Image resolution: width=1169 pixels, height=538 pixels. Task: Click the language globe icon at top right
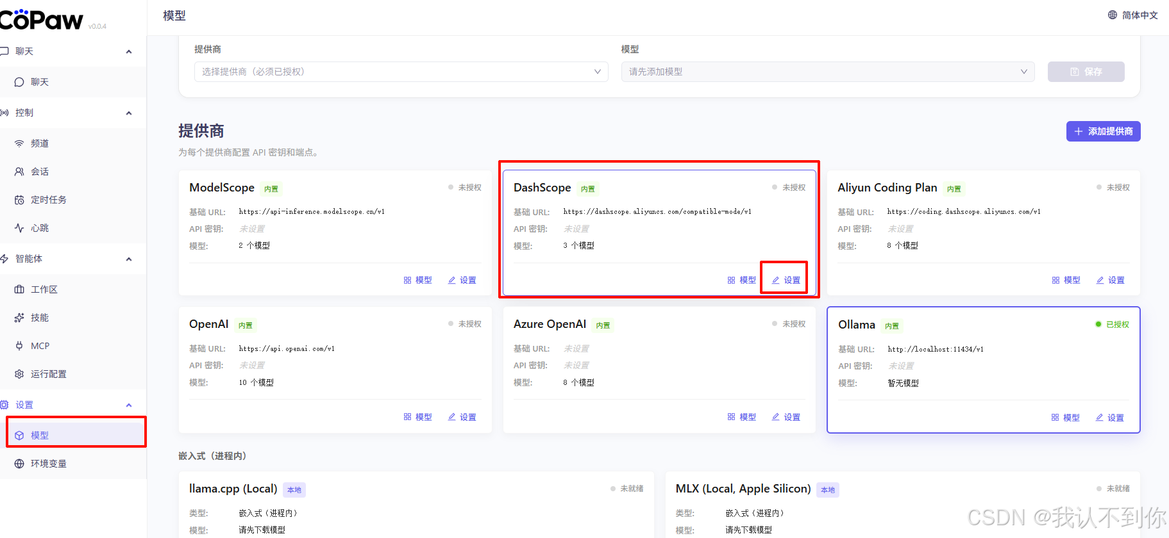1113,15
